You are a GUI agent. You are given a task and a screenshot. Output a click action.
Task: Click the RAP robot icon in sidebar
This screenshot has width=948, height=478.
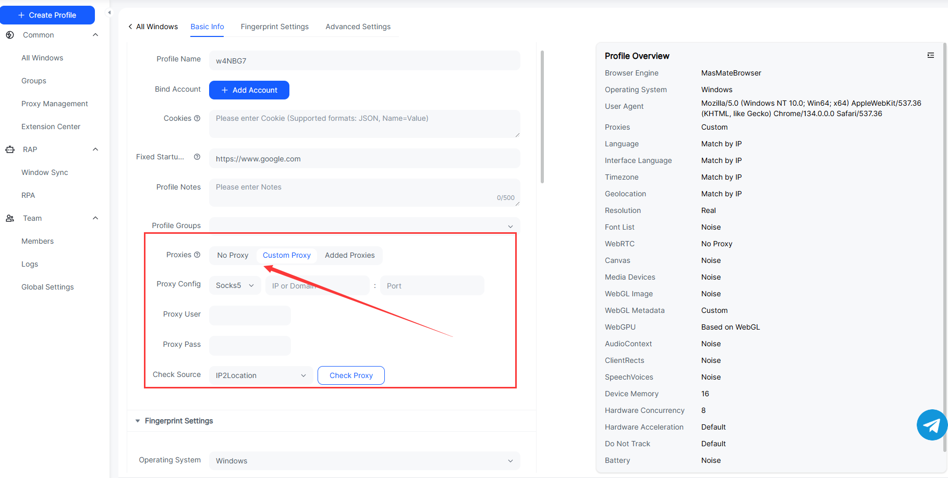tap(10, 149)
